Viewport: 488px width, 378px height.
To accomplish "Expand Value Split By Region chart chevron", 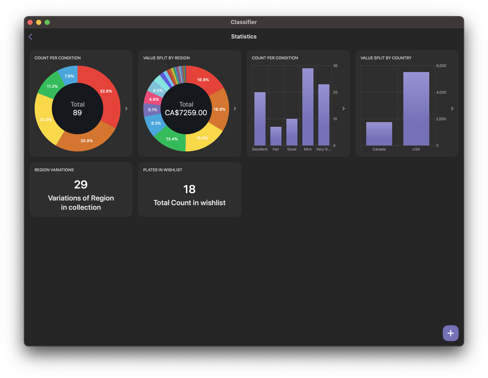I will [x=235, y=109].
